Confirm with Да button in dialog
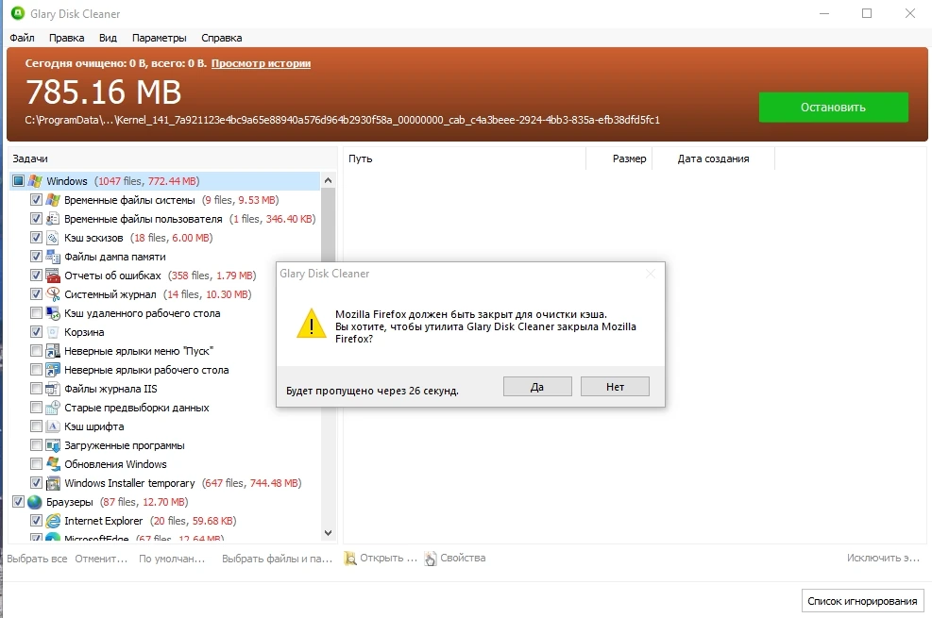The width and height of the screenshot is (932, 618). pos(537,387)
